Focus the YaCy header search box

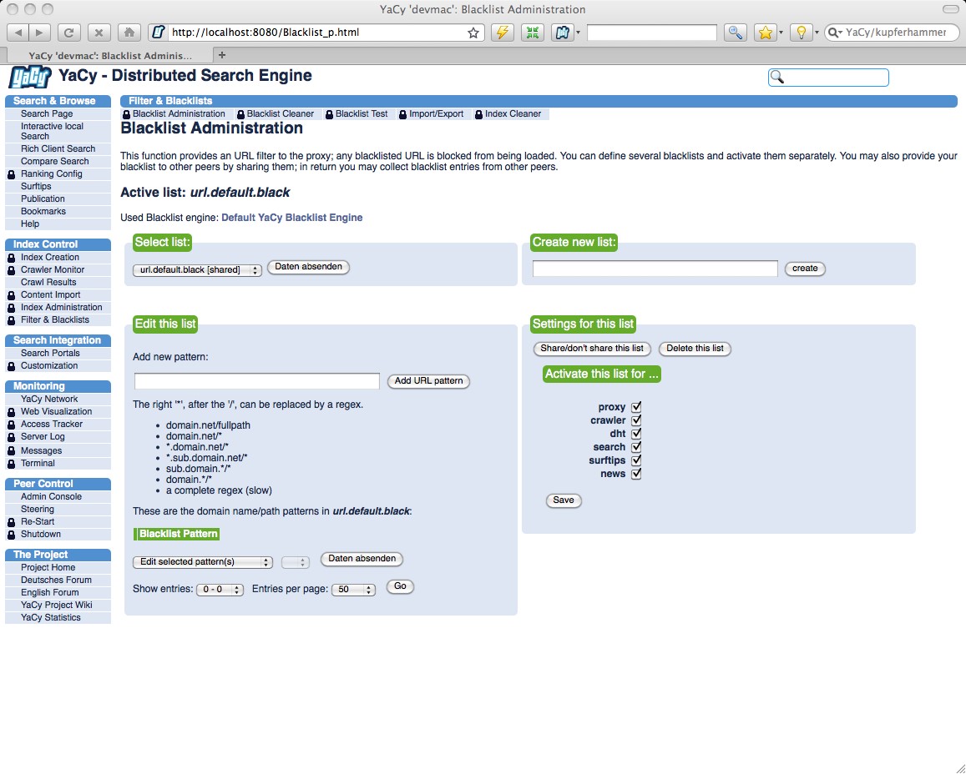(x=828, y=78)
